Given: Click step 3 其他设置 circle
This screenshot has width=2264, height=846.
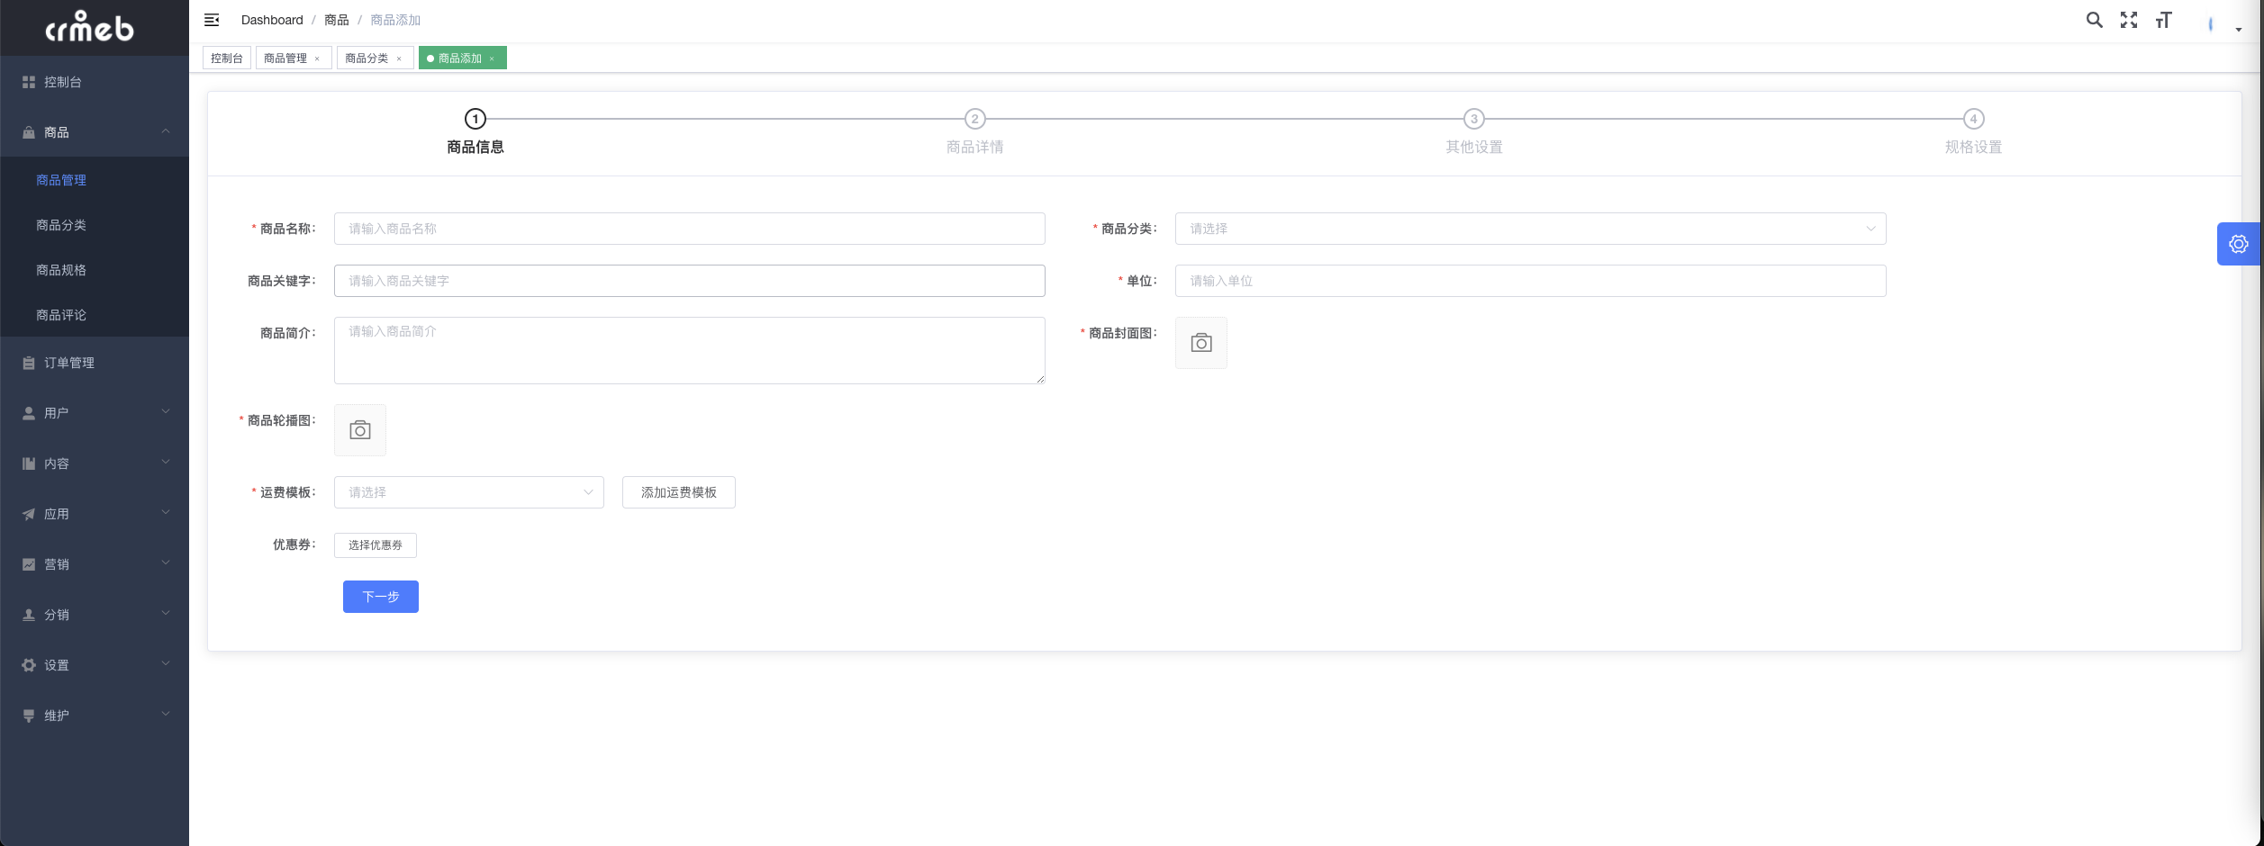Looking at the screenshot, I should click(x=1474, y=119).
